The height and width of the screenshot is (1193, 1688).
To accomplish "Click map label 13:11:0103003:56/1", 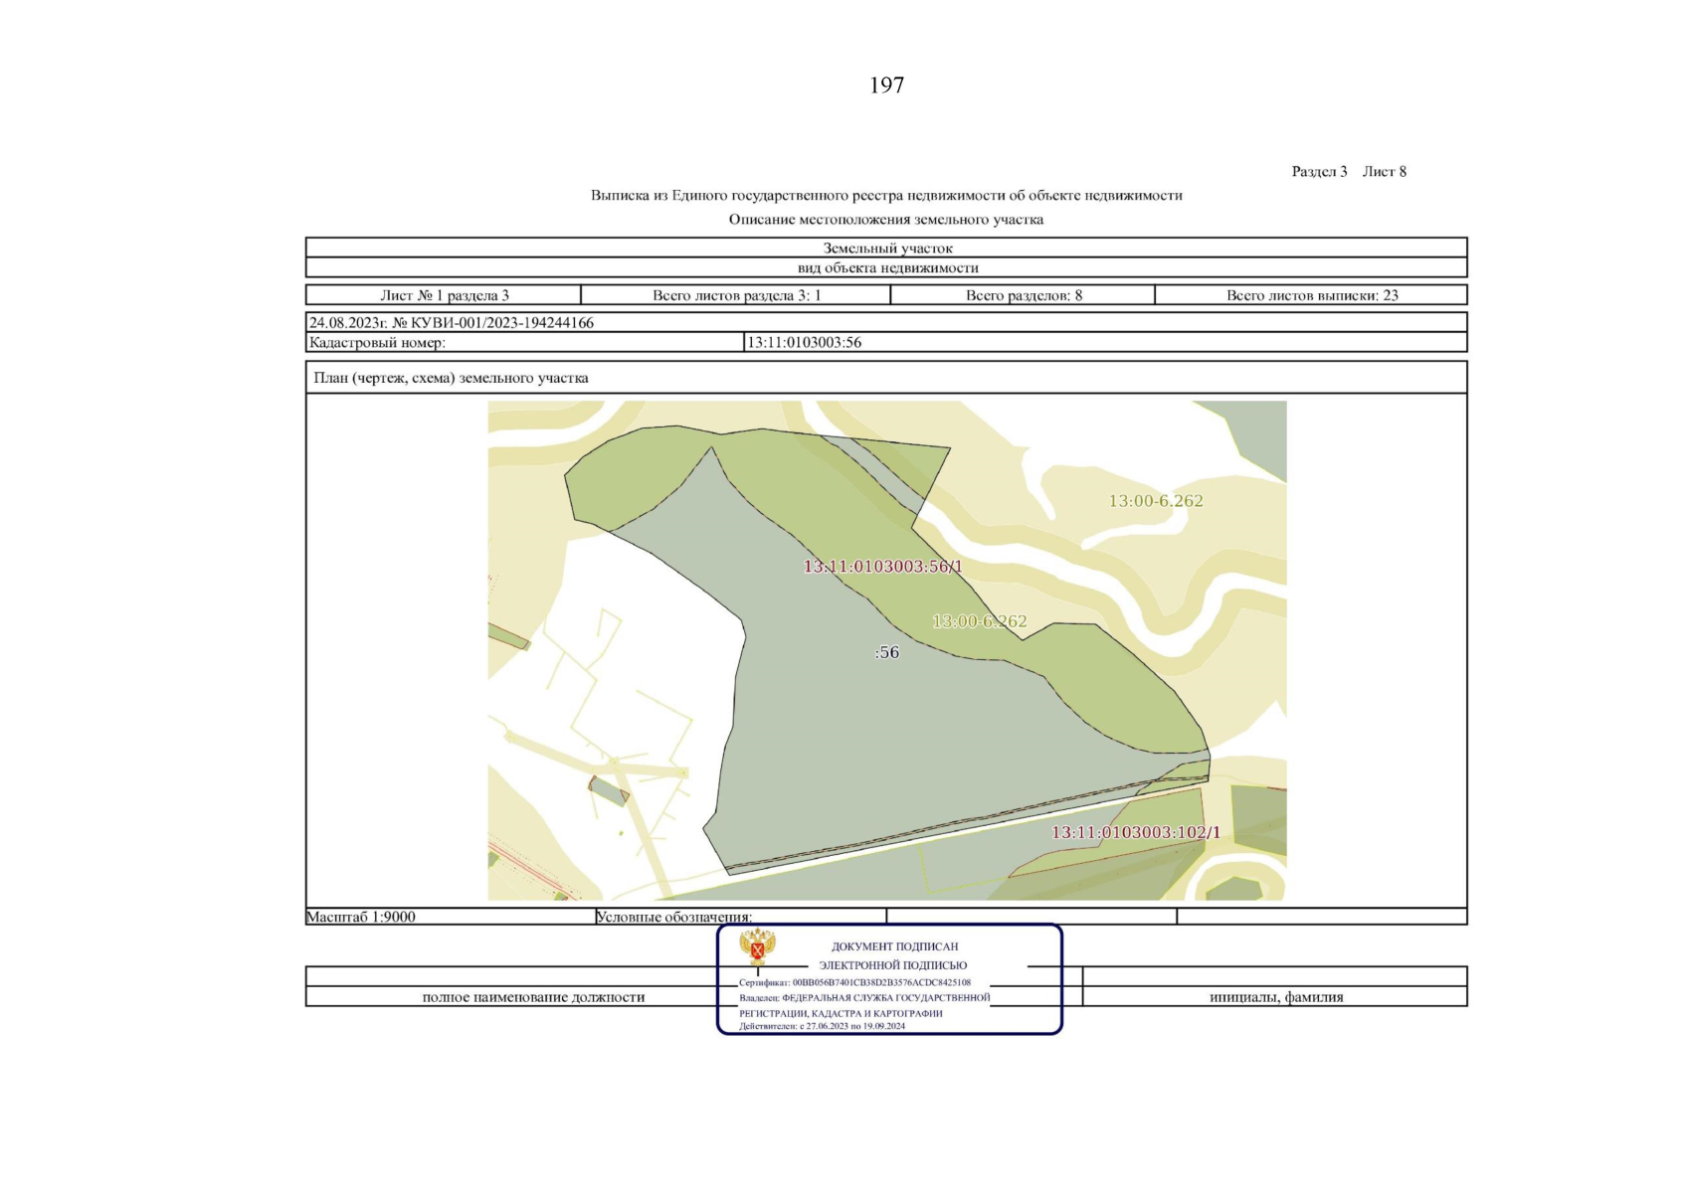I will (x=882, y=567).
